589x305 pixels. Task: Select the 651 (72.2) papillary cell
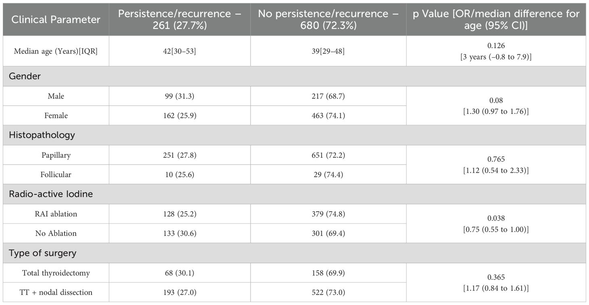(x=328, y=155)
